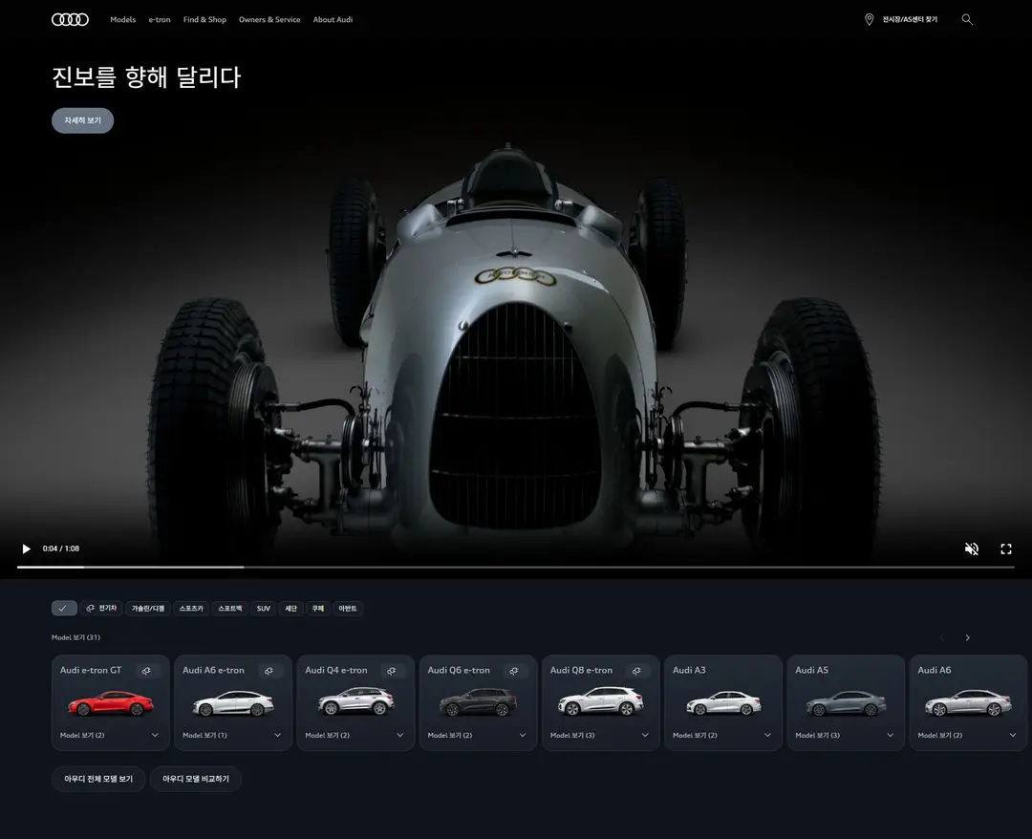The width and height of the screenshot is (1032, 839).
Task: Toggle the 가솔린/디젤 filter chip
Action: point(148,609)
